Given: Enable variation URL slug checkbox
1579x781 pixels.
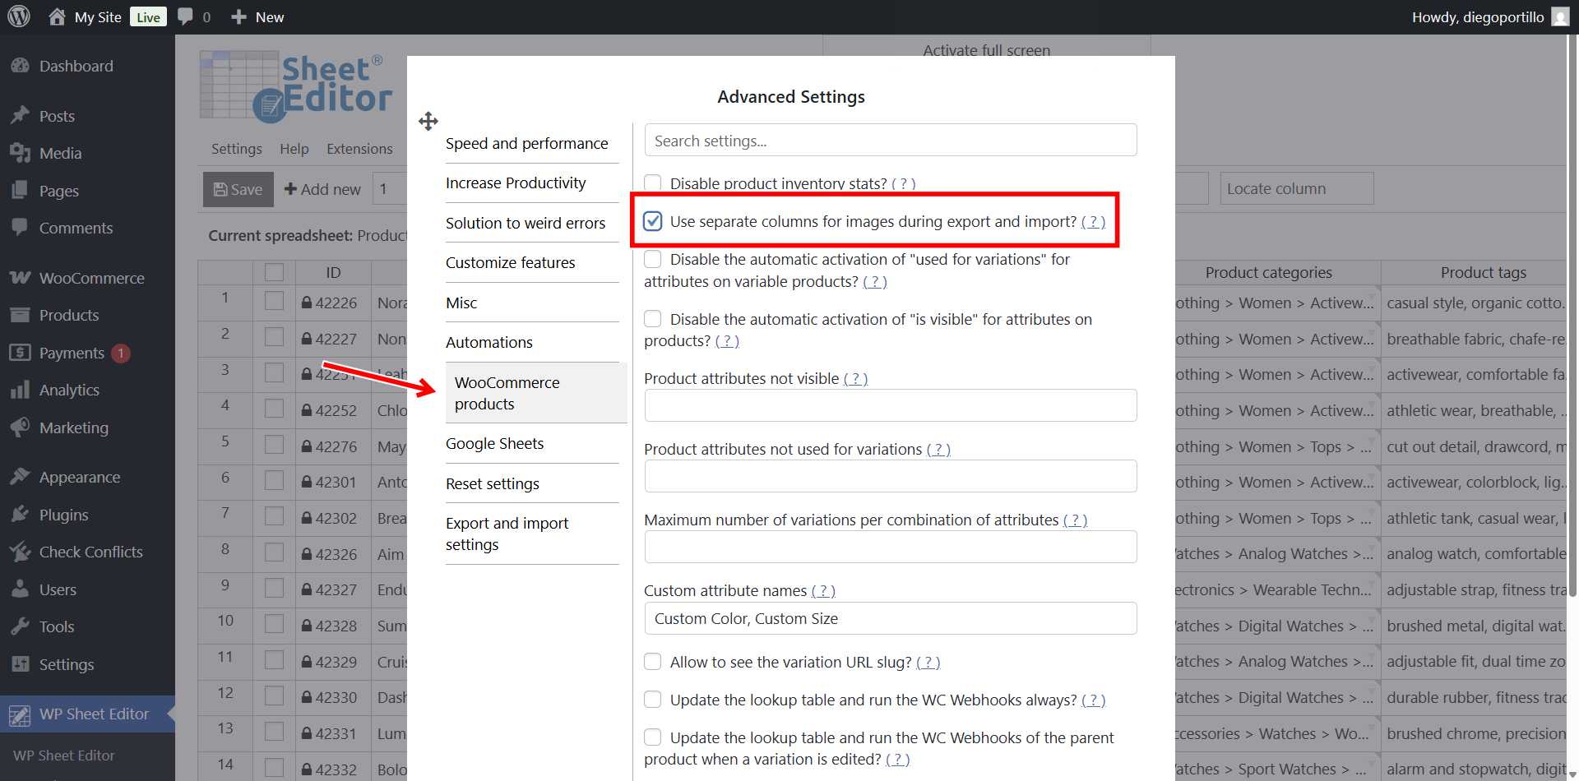Looking at the screenshot, I should tap(653, 662).
